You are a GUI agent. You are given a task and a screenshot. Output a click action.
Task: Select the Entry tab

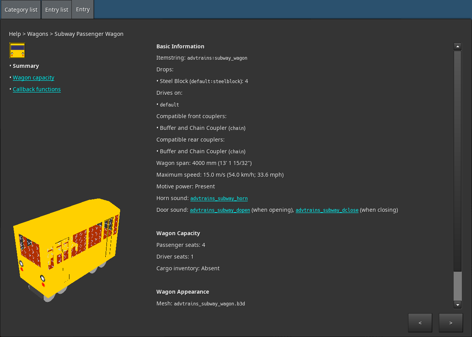point(83,10)
